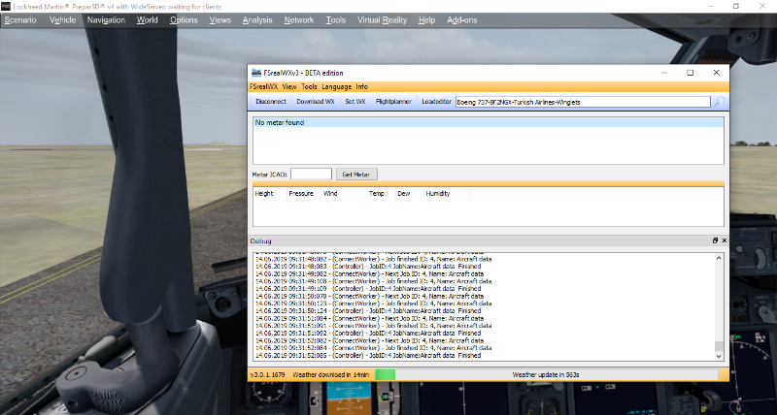
Task: Open the View menu in FSrealWX
Action: [289, 86]
